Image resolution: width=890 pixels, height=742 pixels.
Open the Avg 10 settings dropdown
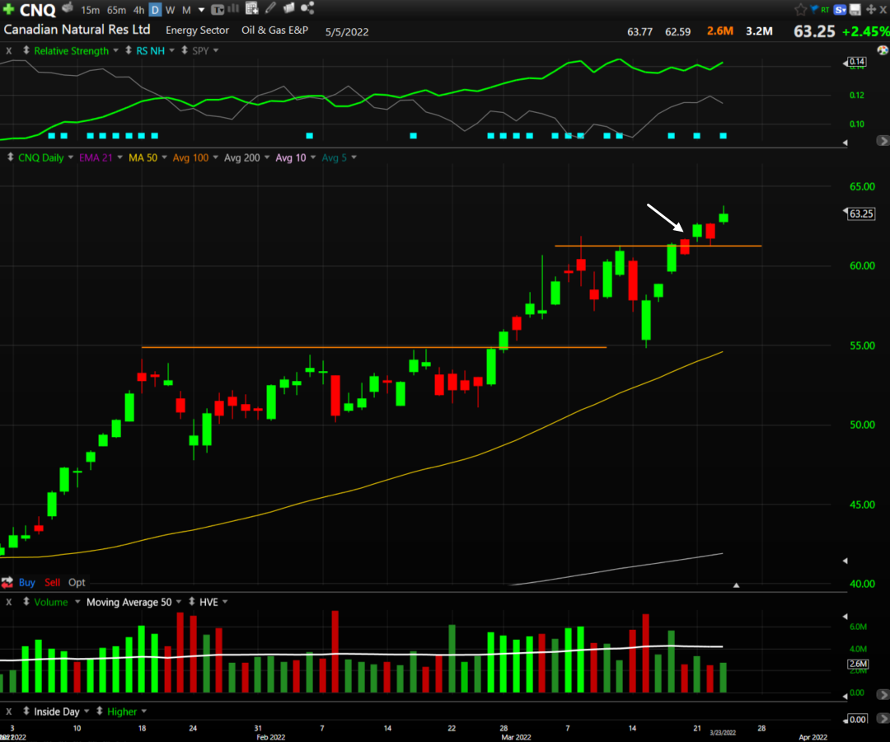click(313, 157)
